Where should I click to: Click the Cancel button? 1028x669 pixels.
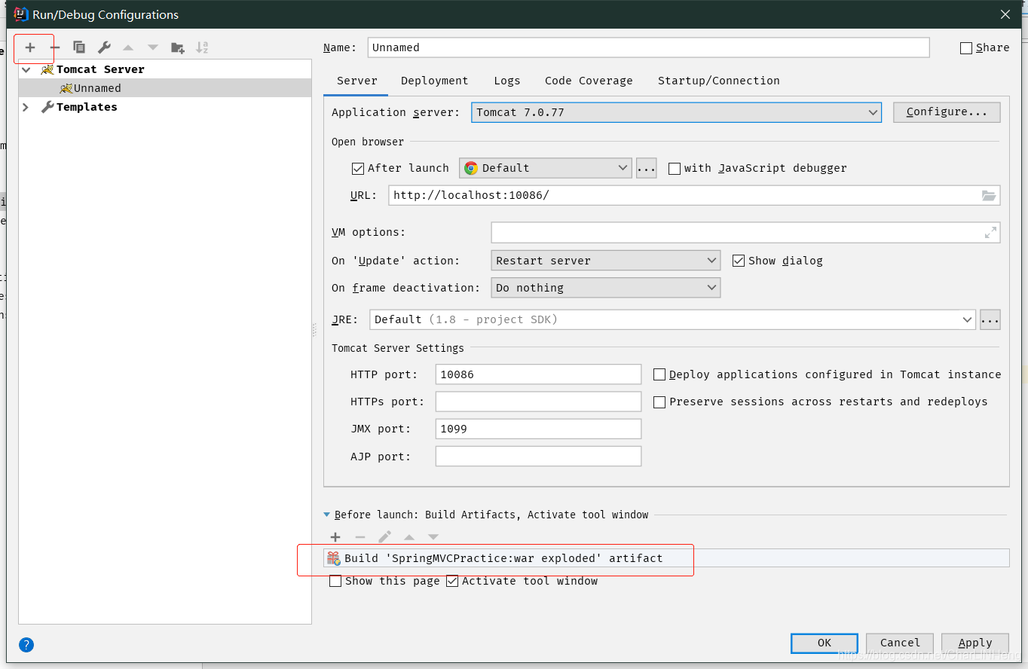click(900, 643)
